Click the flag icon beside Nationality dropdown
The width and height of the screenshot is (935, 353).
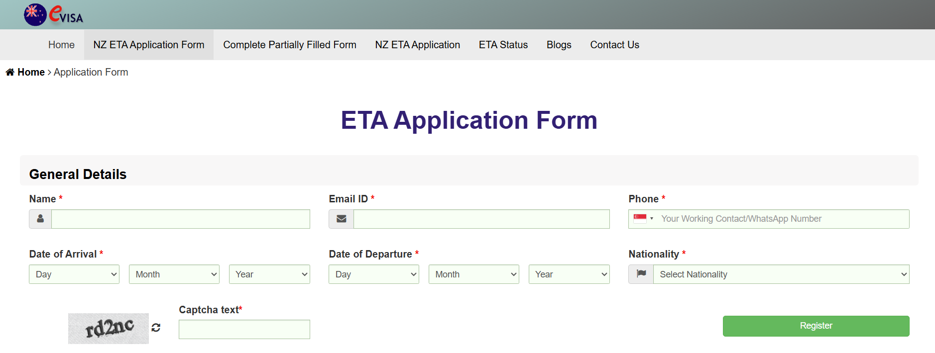tap(641, 274)
